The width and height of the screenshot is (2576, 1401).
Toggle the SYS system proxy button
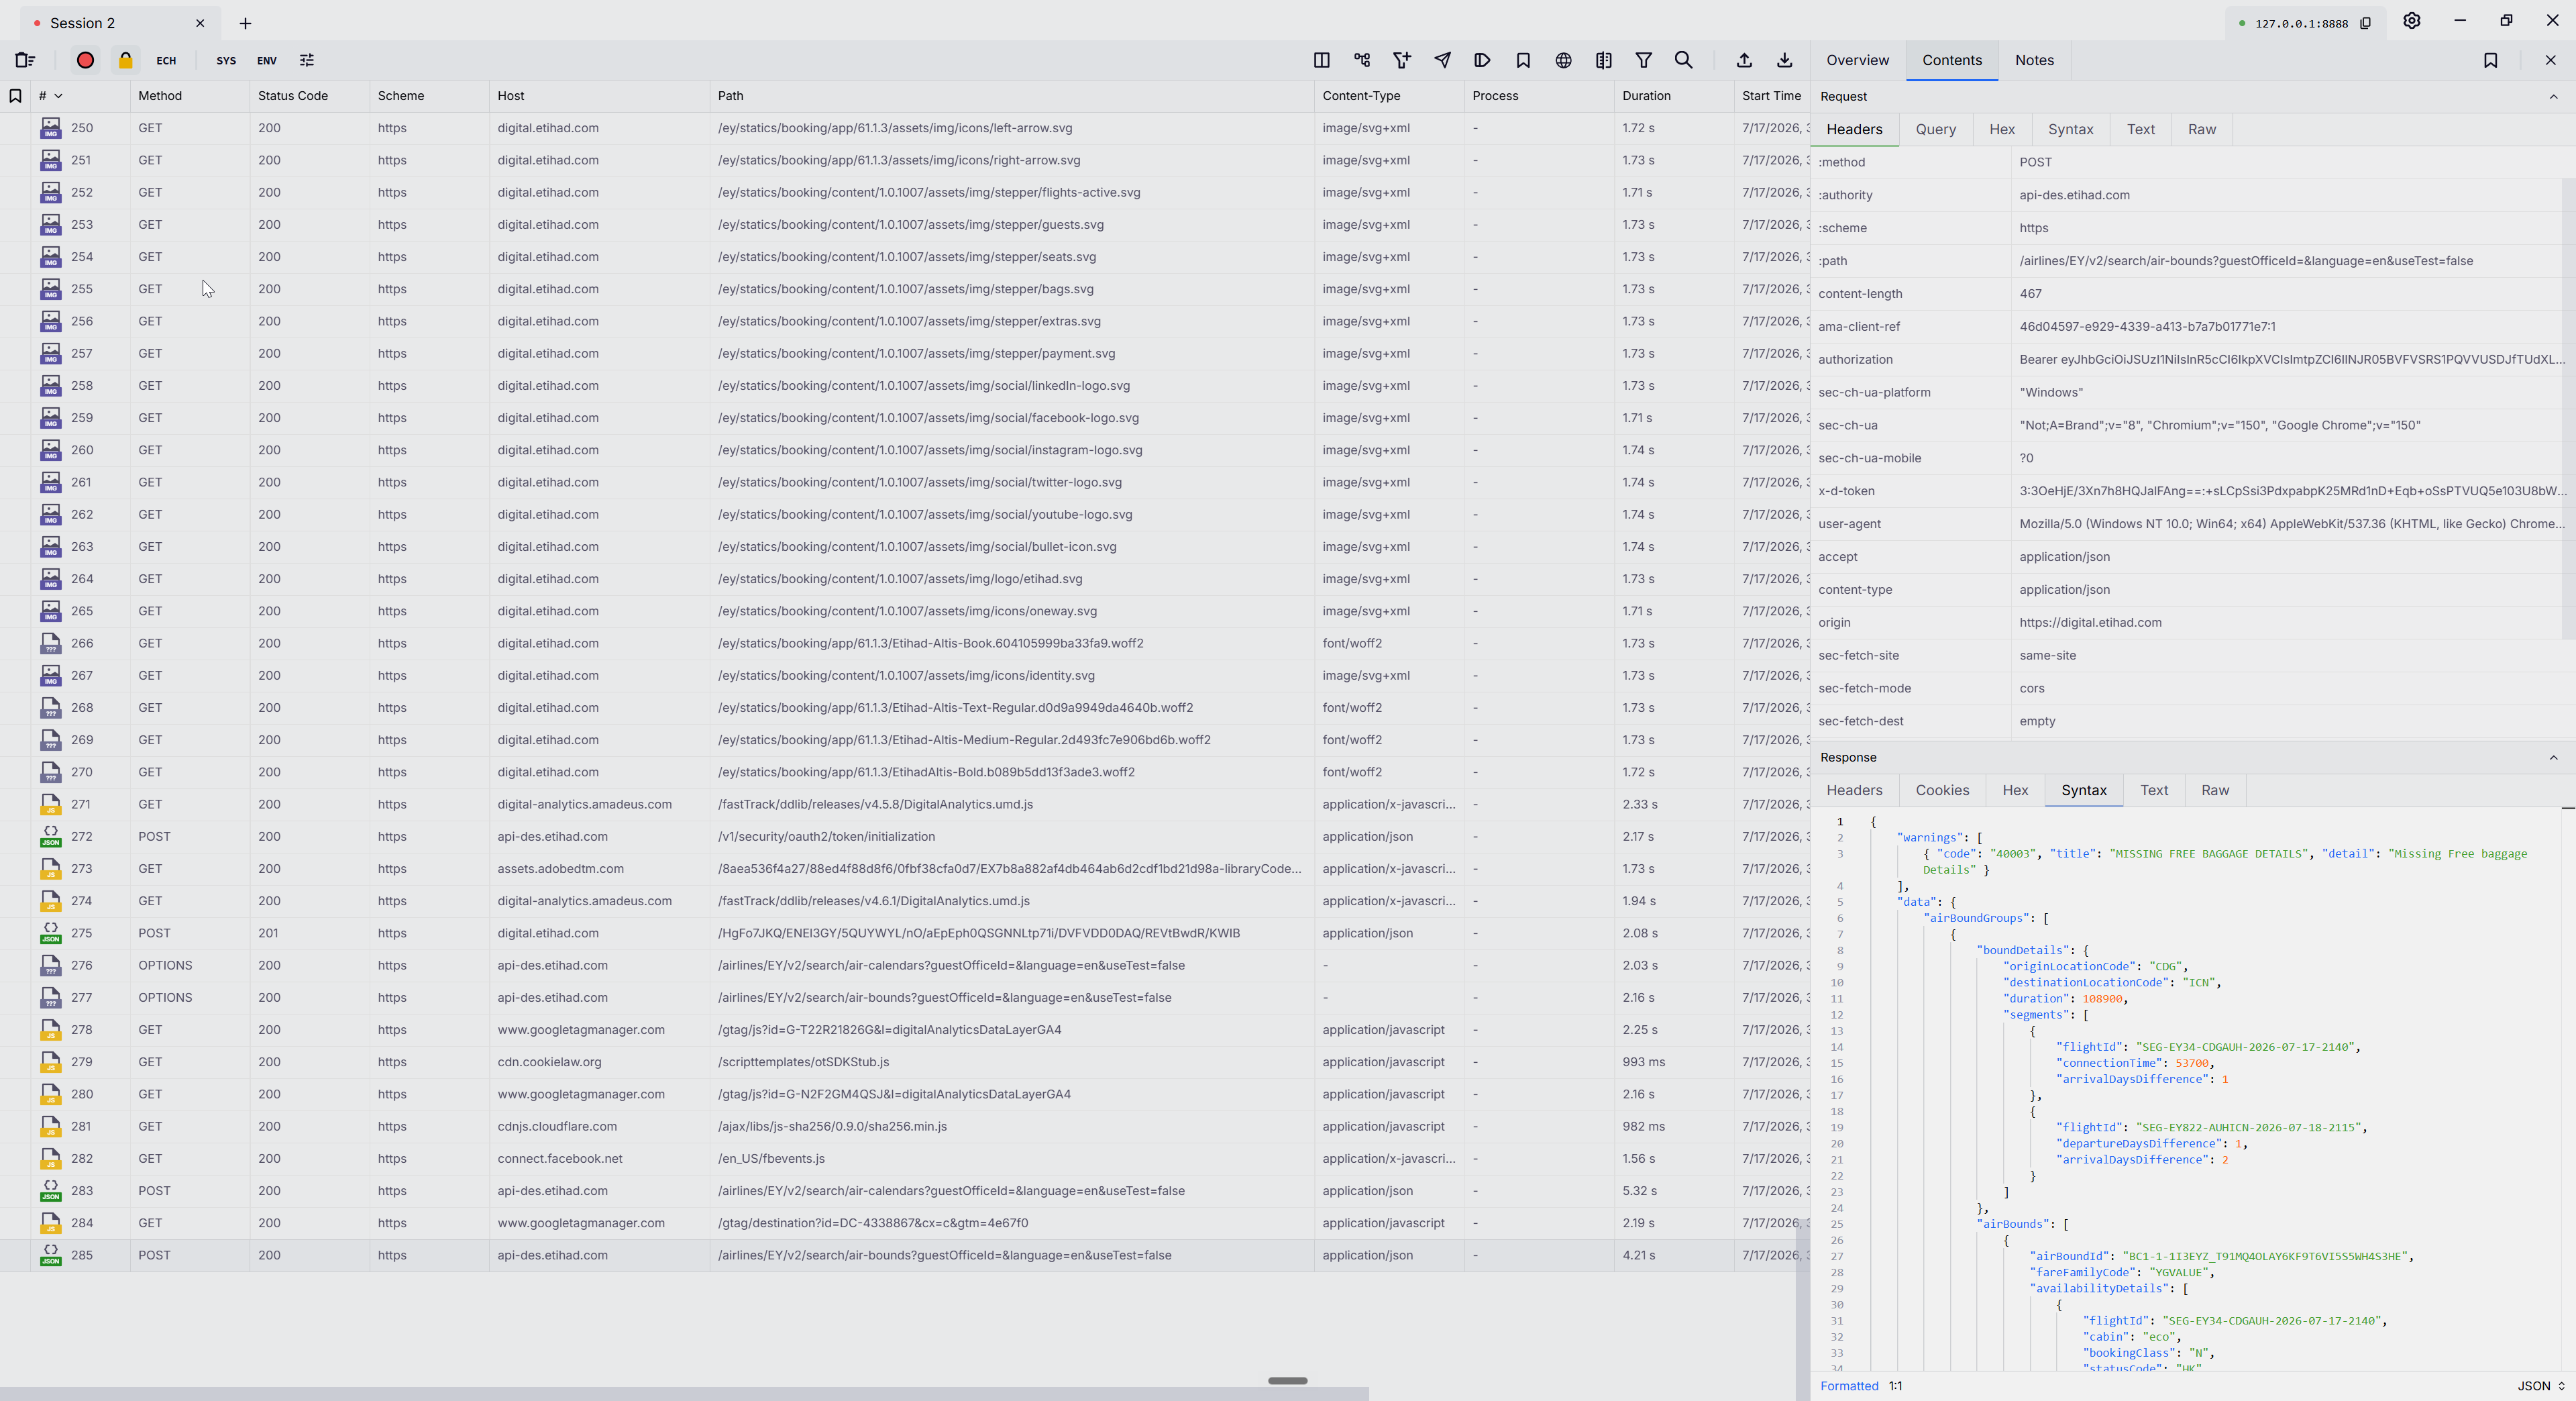(226, 60)
